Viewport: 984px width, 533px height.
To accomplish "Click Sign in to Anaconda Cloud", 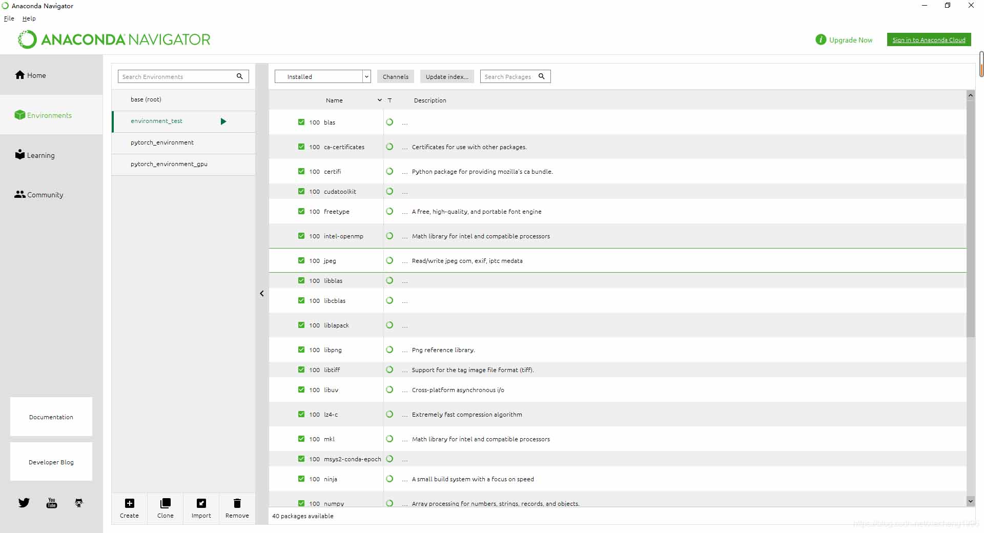I will pos(929,39).
